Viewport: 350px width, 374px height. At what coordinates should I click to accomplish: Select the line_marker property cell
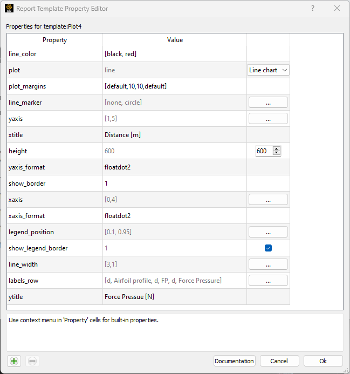click(x=55, y=103)
